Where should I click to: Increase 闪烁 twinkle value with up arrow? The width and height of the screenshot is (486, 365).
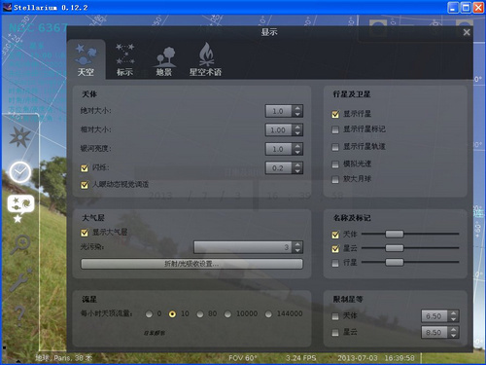click(297, 164)
